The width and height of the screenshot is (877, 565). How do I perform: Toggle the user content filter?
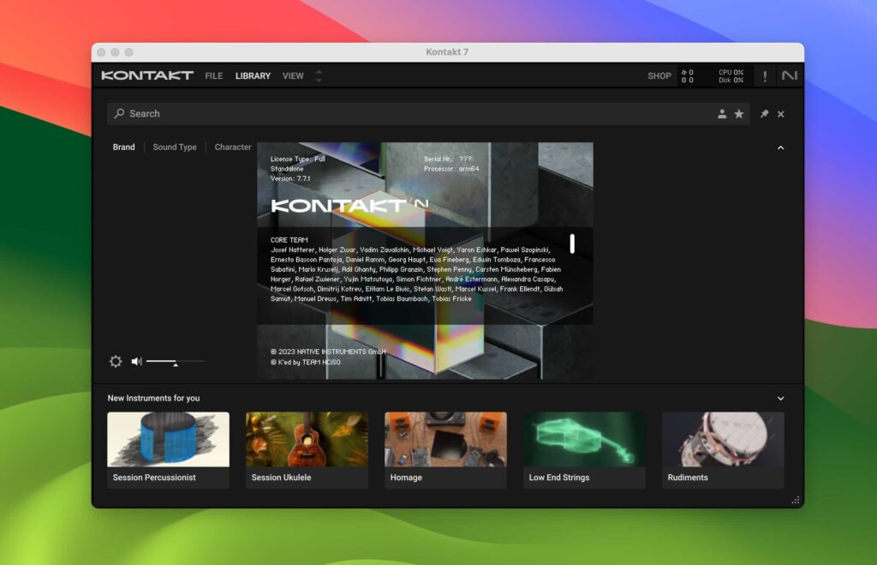click(x=722, y=113)
